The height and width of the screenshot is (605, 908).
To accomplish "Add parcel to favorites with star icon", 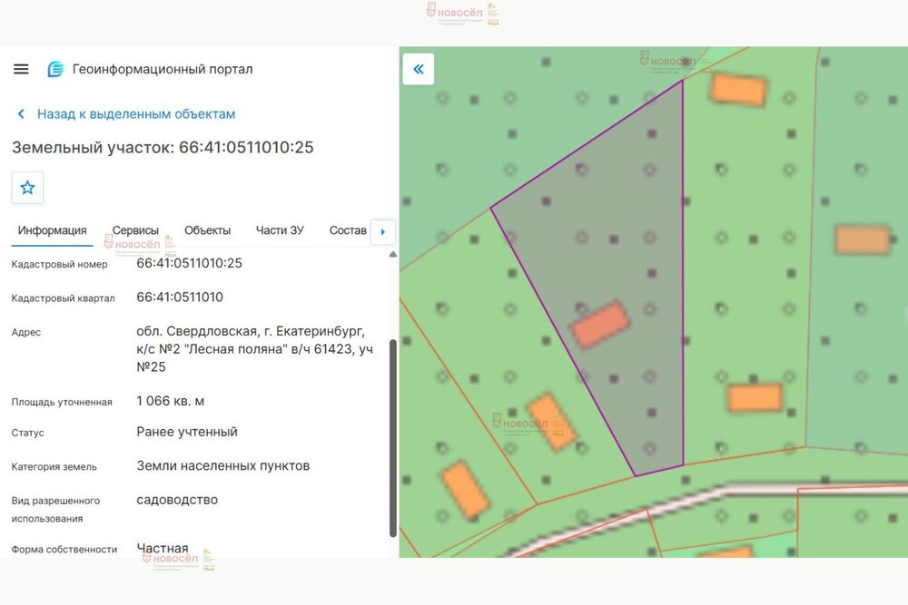I will (27, 188).
